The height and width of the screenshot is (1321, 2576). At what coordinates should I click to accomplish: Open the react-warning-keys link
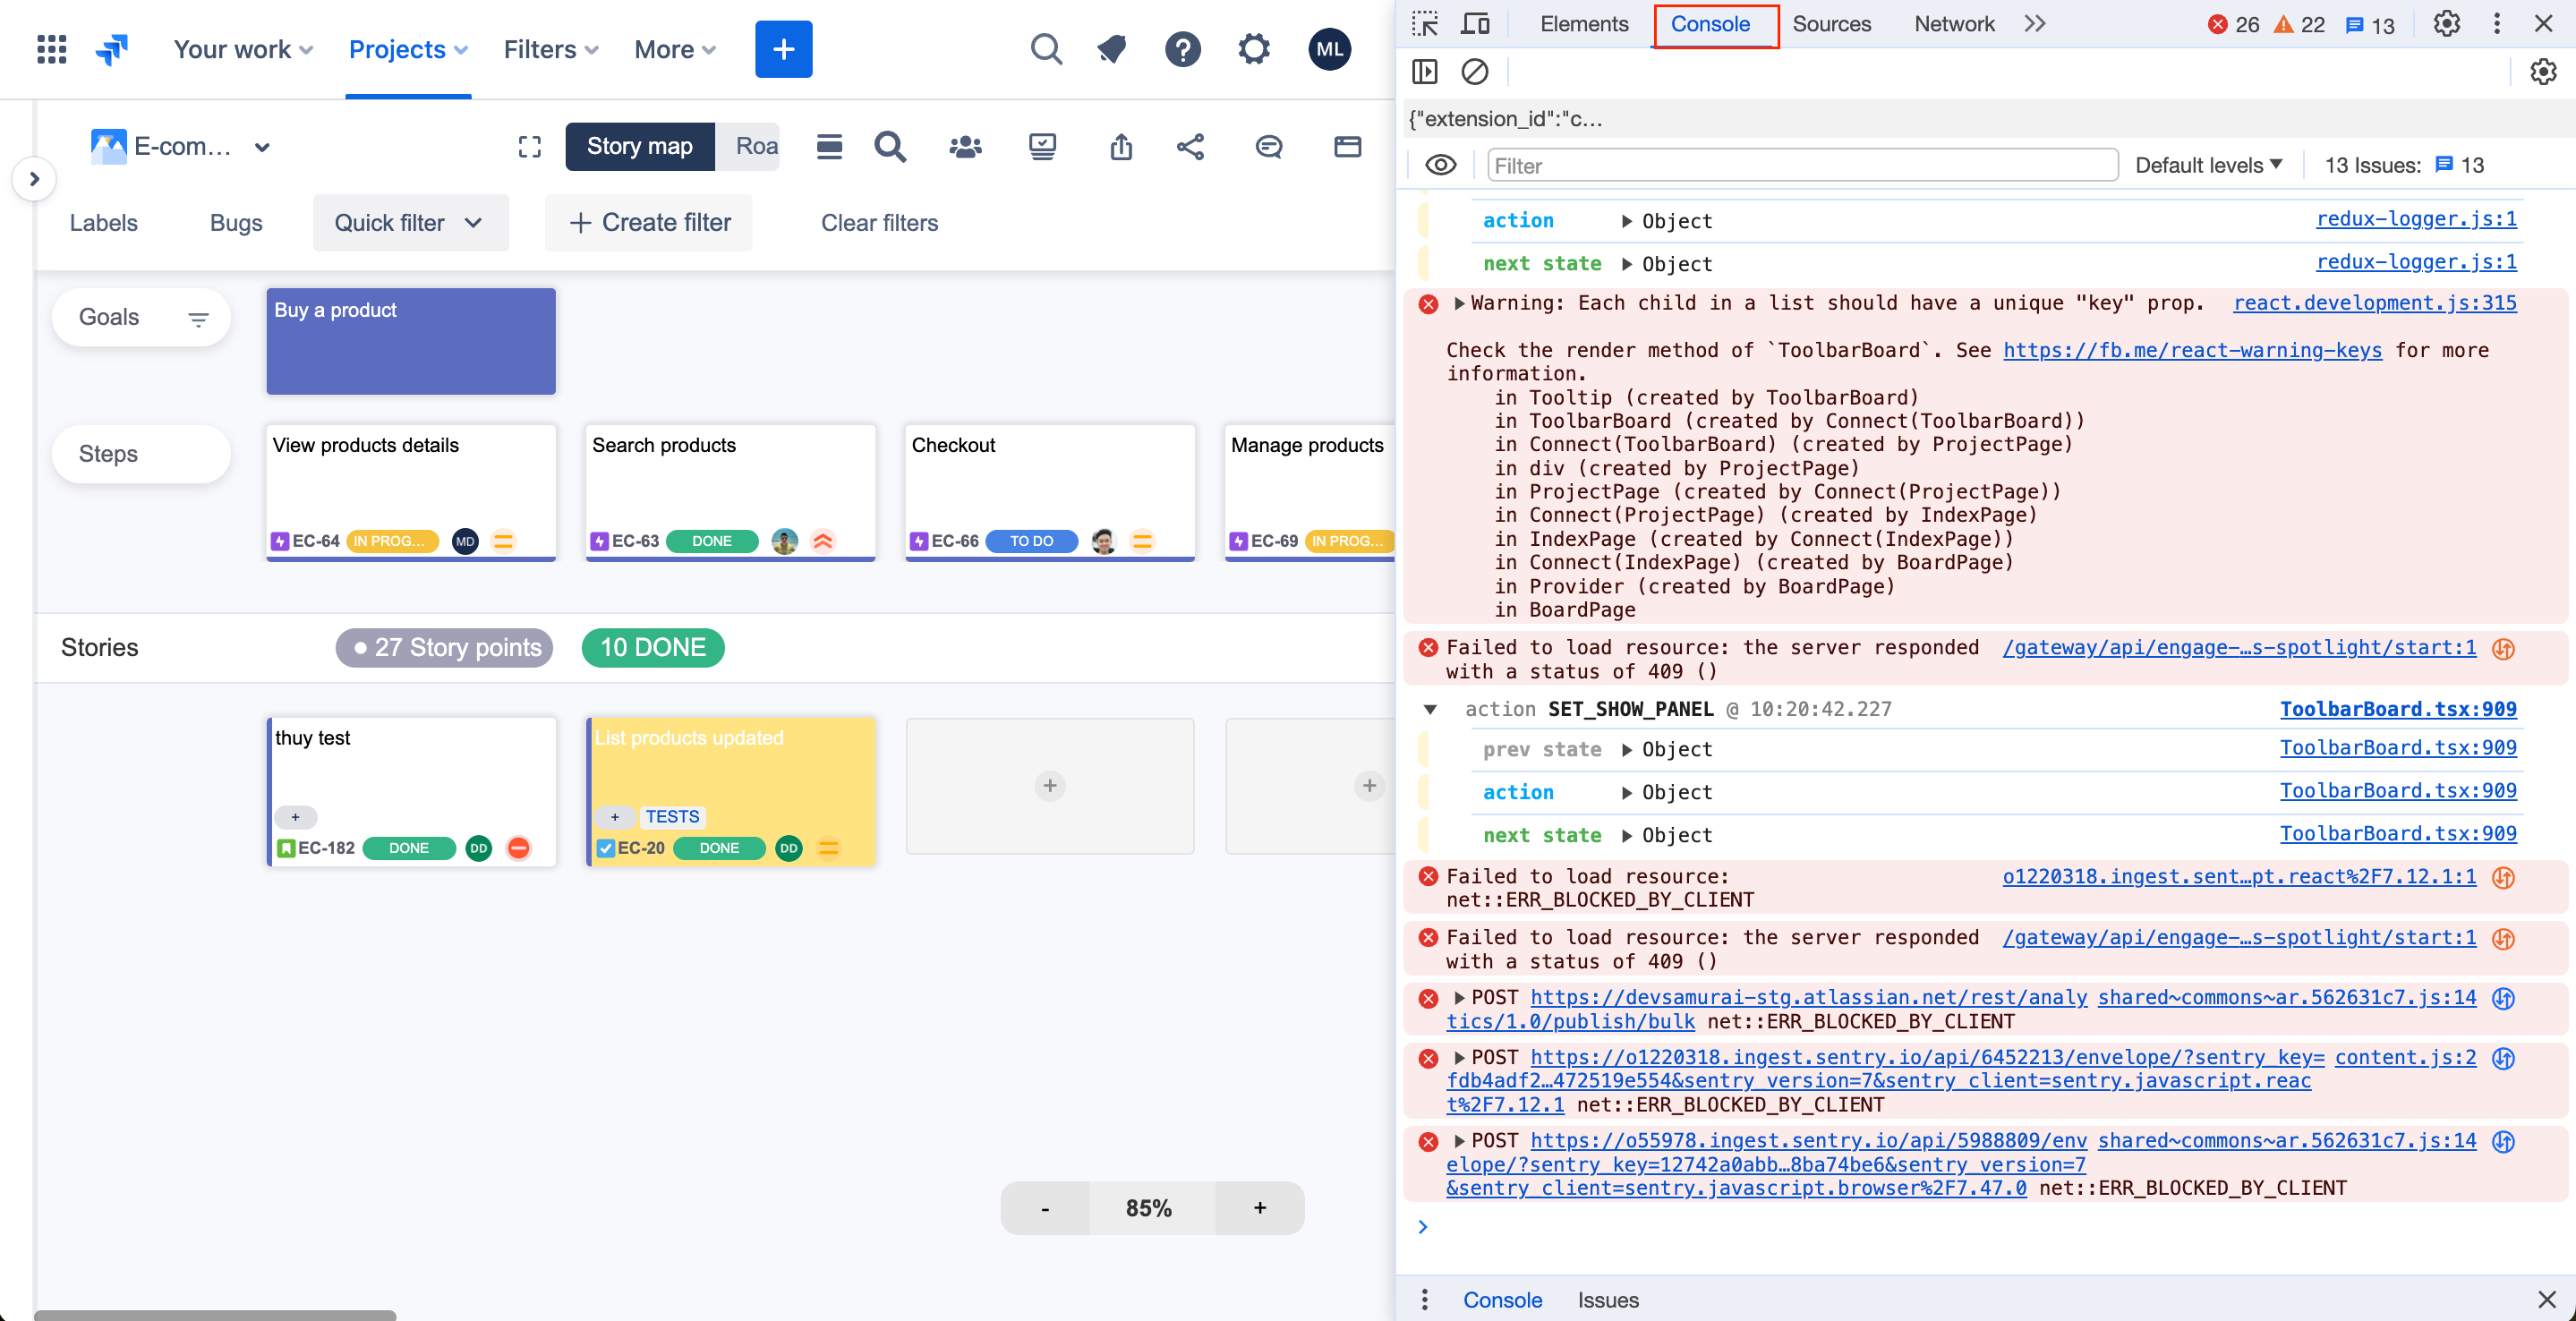[2192, 350]
